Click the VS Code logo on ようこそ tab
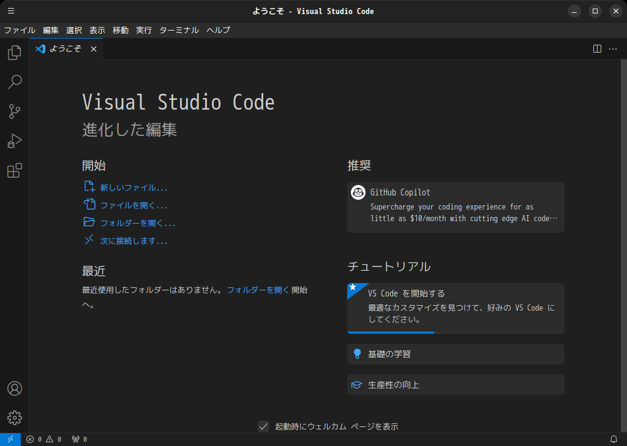Image resolution: width=627 pixels, height=446 pixels. [x=40, y=49]
